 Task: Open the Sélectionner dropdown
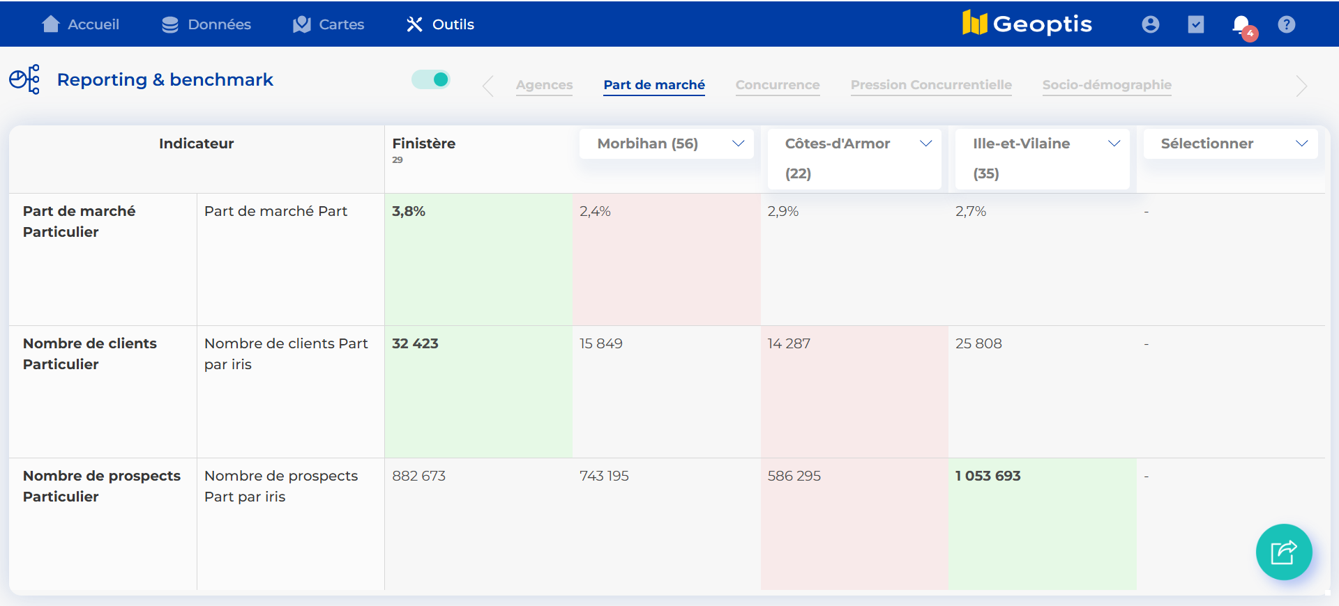coord(1230,143)
